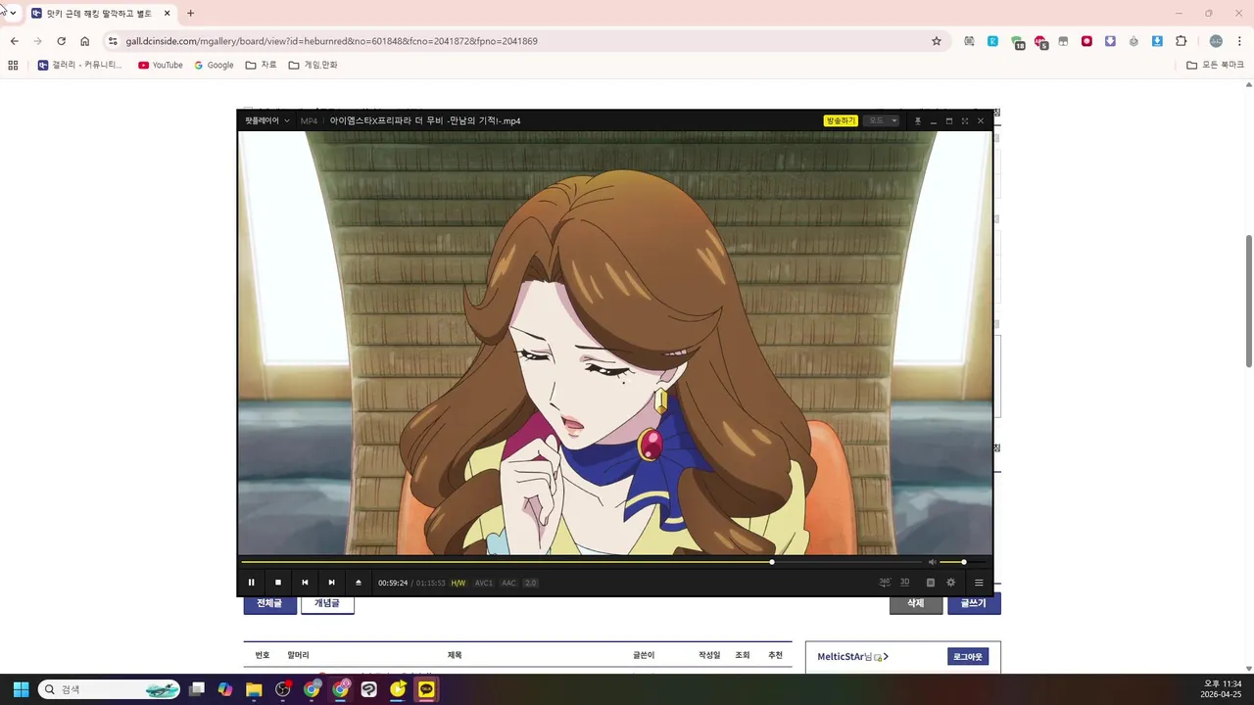Viewport: 1254px width, 705px height.
Task: Click the blue R extension icon
Action: pyautogui.click(x=992, y=41)
